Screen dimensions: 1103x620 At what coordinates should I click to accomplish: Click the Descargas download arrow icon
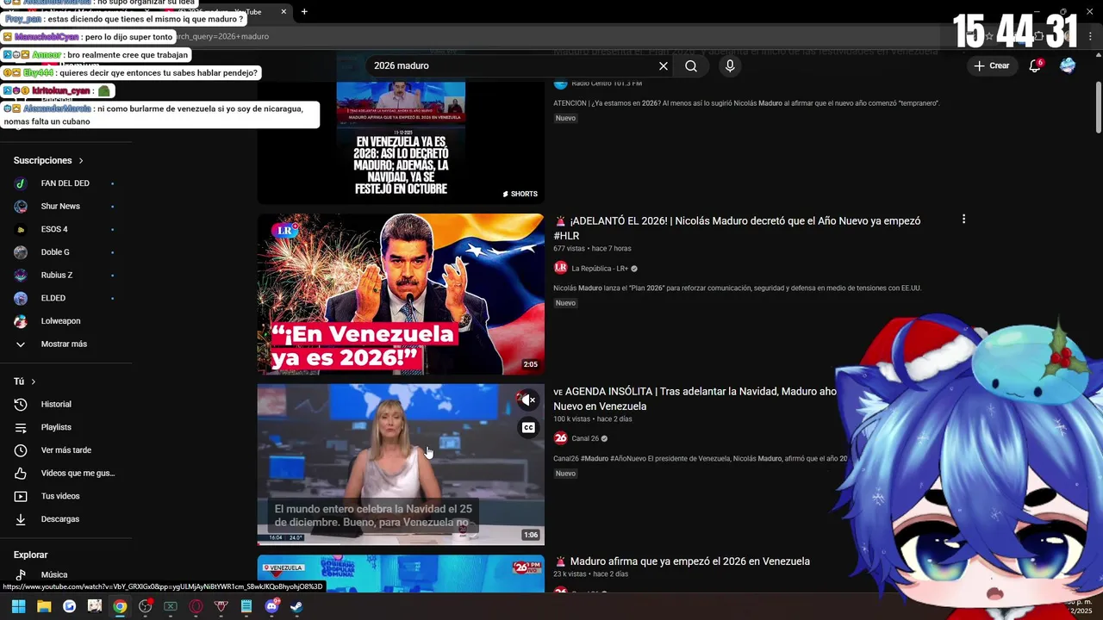pyautogui.click(x=21, y=519)
